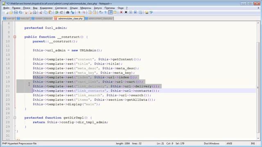Open the Запуск menu
262x147 pixels.
[98, 8]
